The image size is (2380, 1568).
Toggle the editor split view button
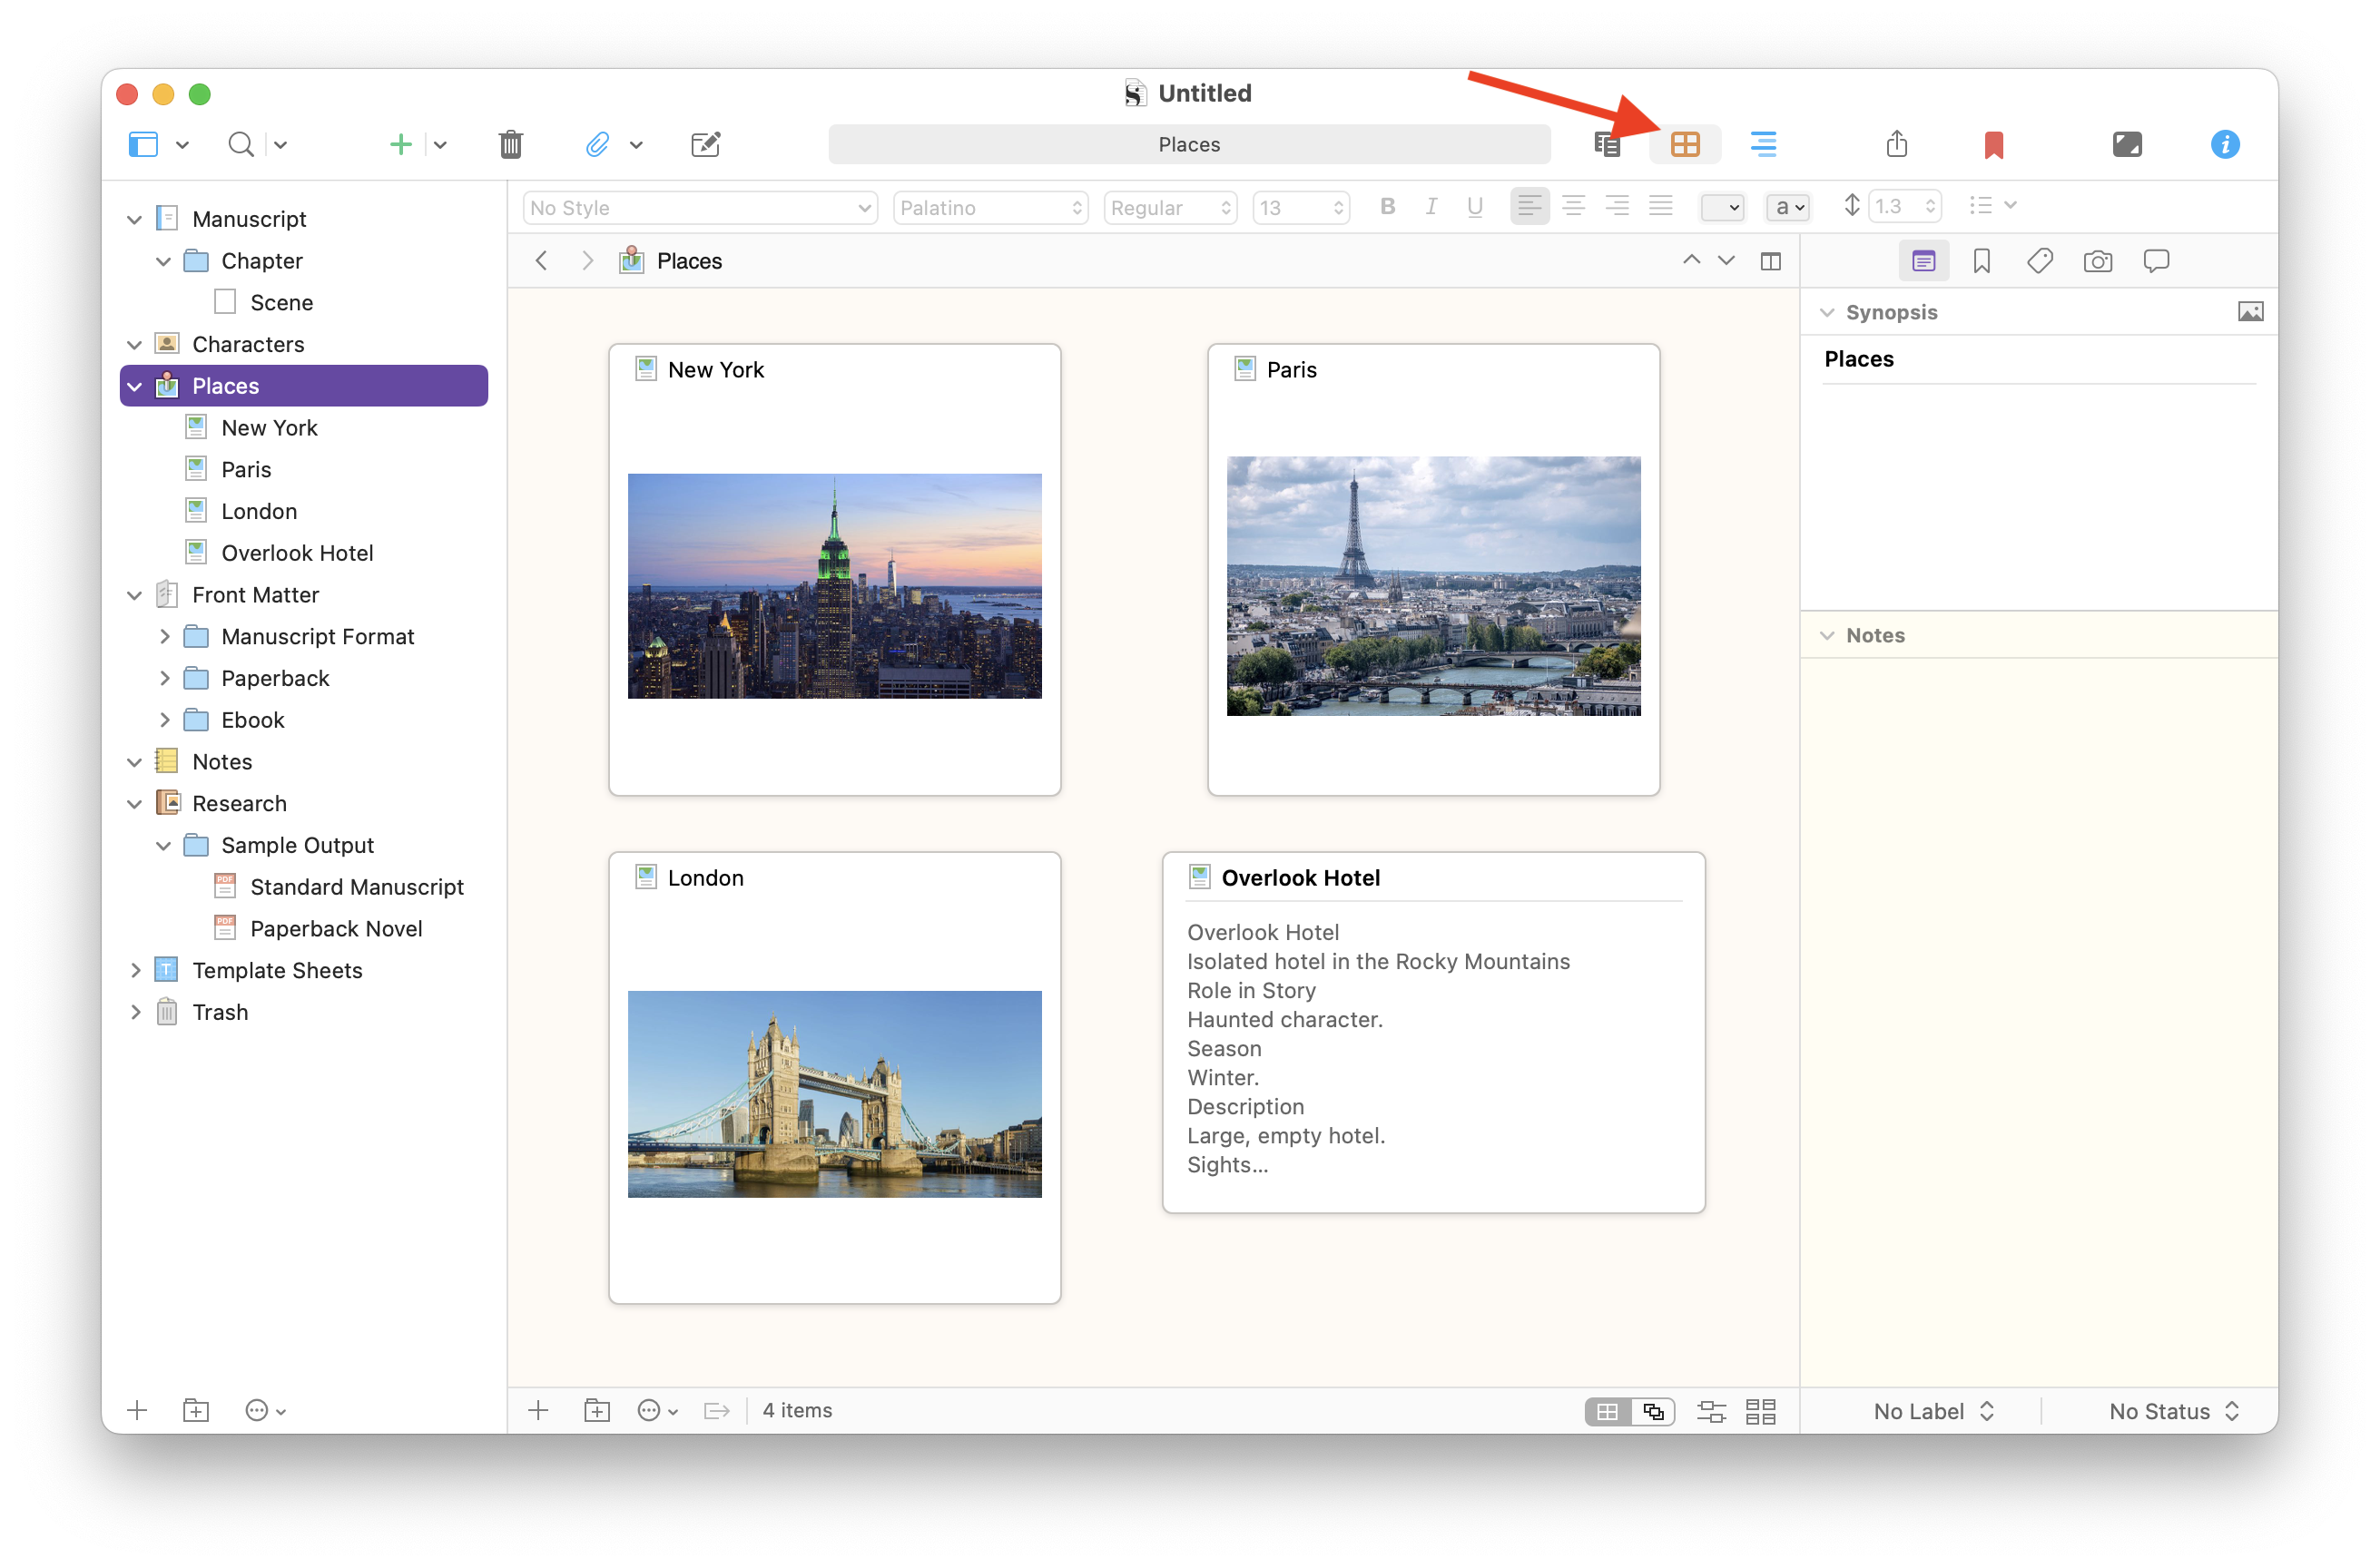1770,261
